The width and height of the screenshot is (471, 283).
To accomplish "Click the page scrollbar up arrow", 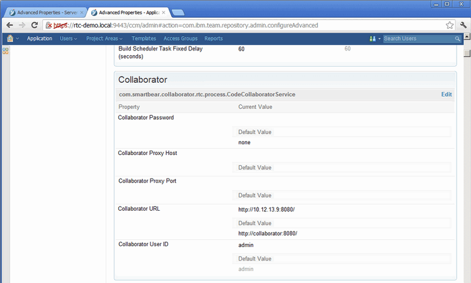I will point(467,36).
